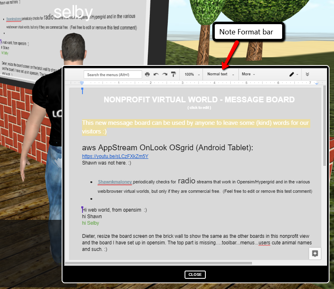334x289 pixels.
Task: Select the paint format tool
Action: tap(174, 74)
